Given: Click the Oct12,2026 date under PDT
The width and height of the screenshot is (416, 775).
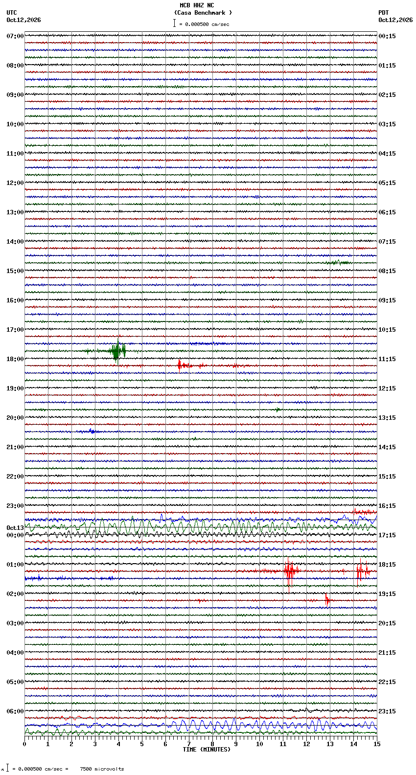Looking at the screenshot, I should pyautogui.click(x=395, y=20).
